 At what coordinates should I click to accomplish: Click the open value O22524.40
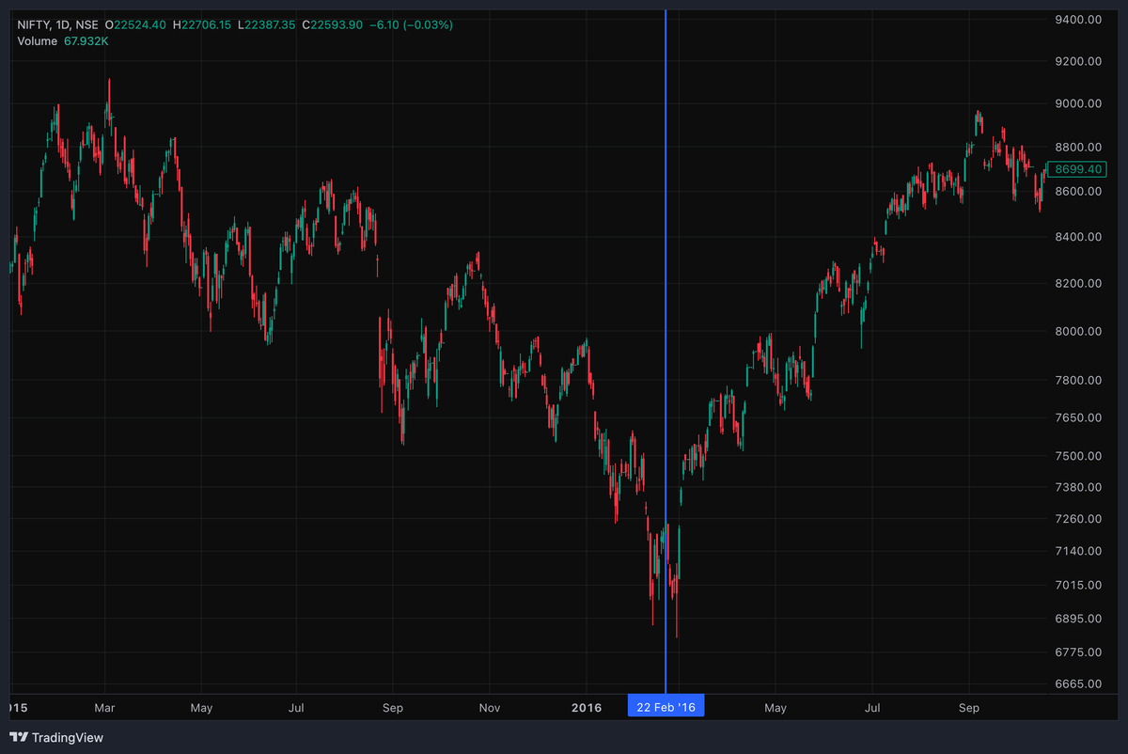point(135,24)
